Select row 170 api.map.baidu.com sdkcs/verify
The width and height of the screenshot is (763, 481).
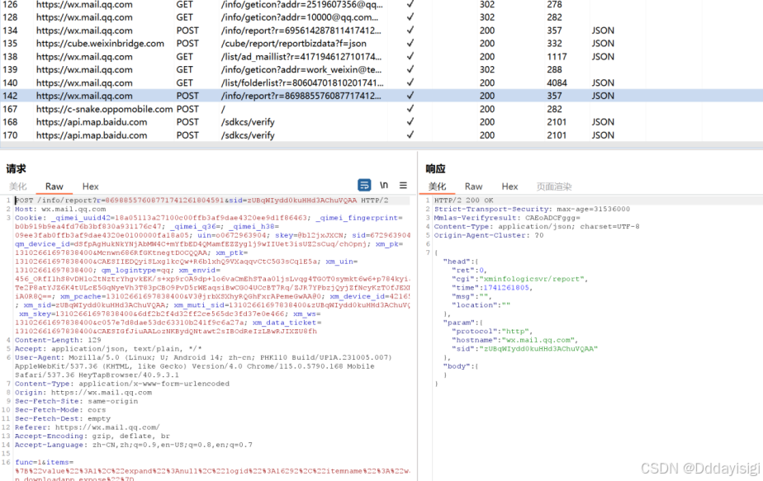coord(381,135)
